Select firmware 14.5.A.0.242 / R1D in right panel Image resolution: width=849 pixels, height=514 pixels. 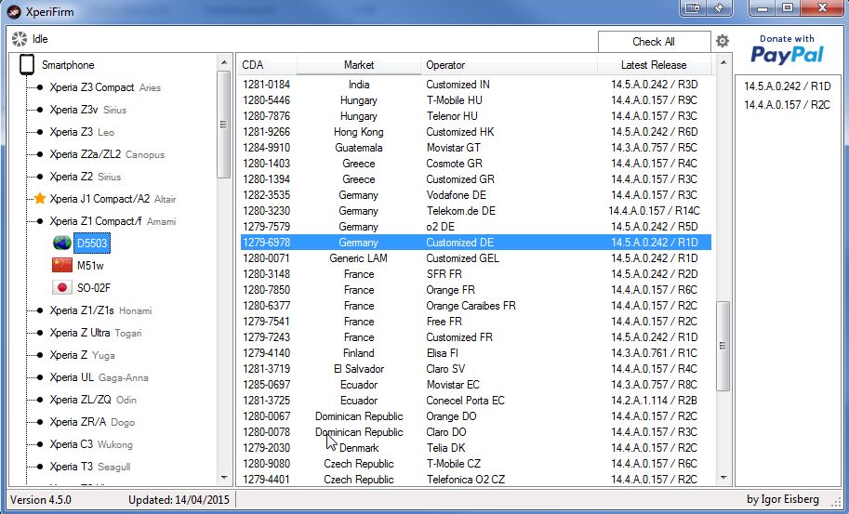787,86
